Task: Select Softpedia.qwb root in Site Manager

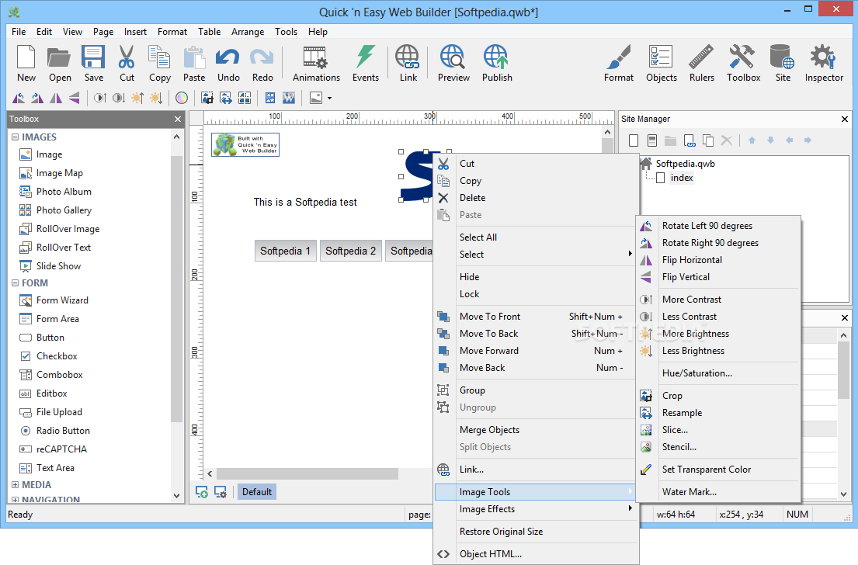Action: (x=685, y=164)
